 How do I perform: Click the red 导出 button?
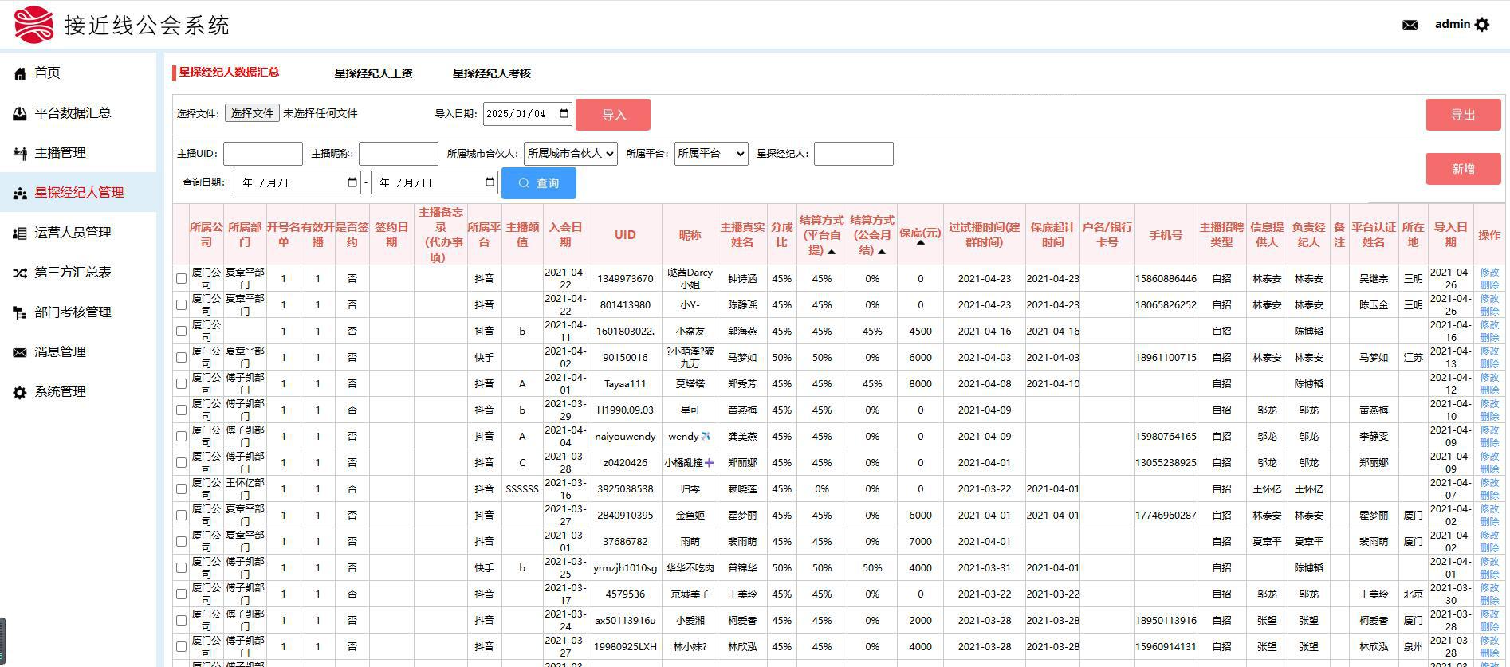point(1462,115)
